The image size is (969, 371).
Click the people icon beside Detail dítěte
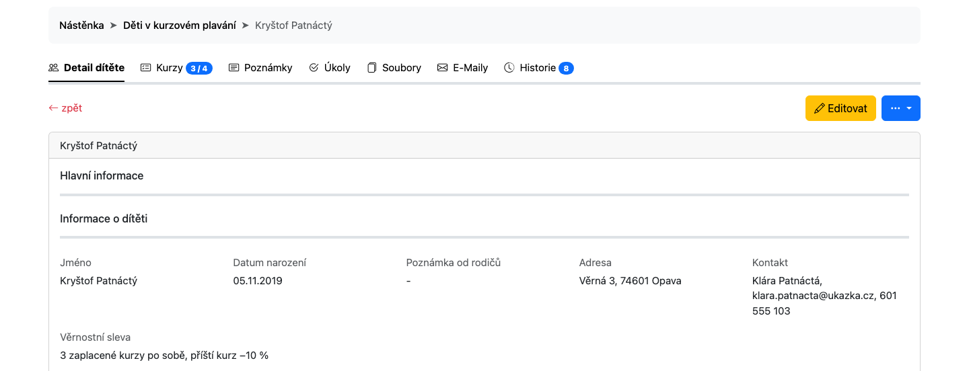click(54, 68)
